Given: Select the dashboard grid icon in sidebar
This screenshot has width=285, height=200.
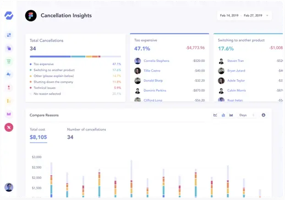Looking at the screenshot, I should [x=9, y=35].
